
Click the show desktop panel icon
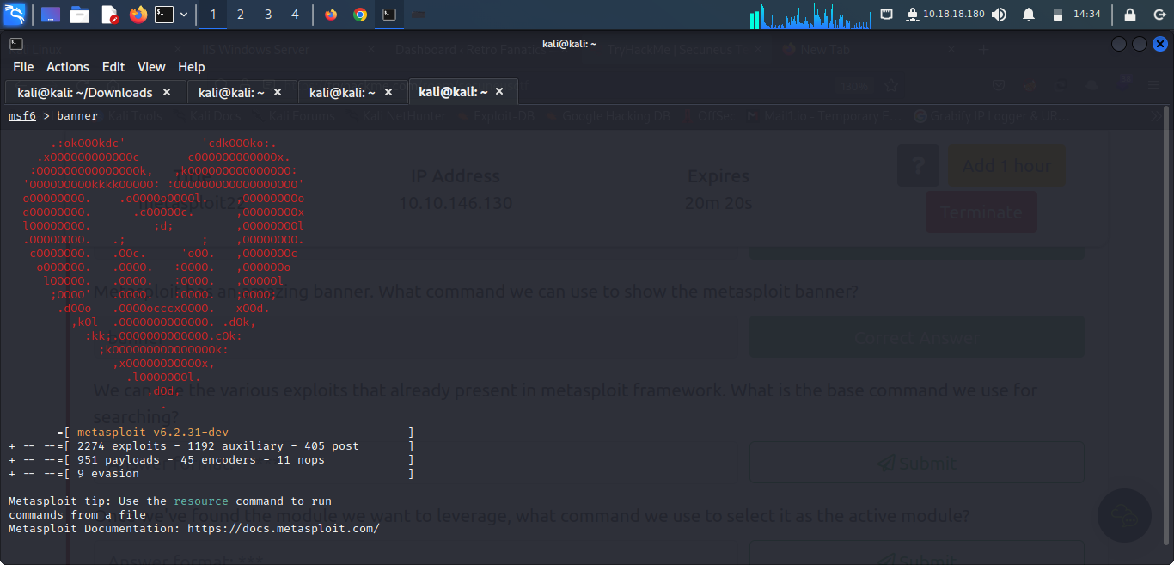coord(51,15)
